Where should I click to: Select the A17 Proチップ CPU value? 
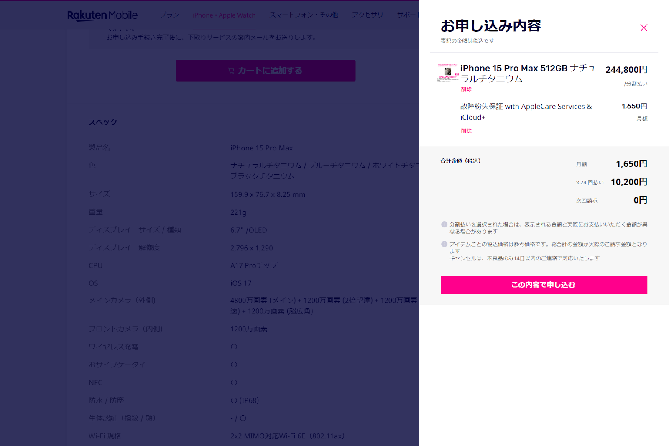point(254,265)
